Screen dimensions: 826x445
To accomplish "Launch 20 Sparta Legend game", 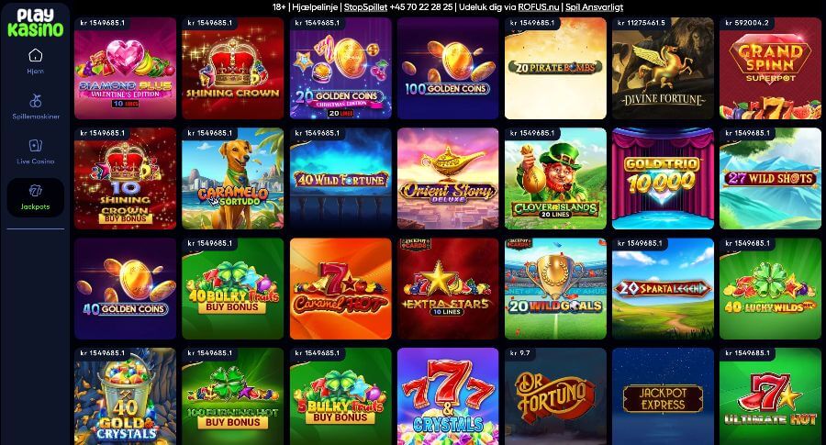I will pos(663,289).
